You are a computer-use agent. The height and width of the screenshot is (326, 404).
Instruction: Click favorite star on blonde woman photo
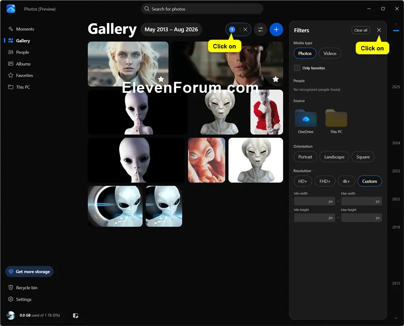click(161, 79)
